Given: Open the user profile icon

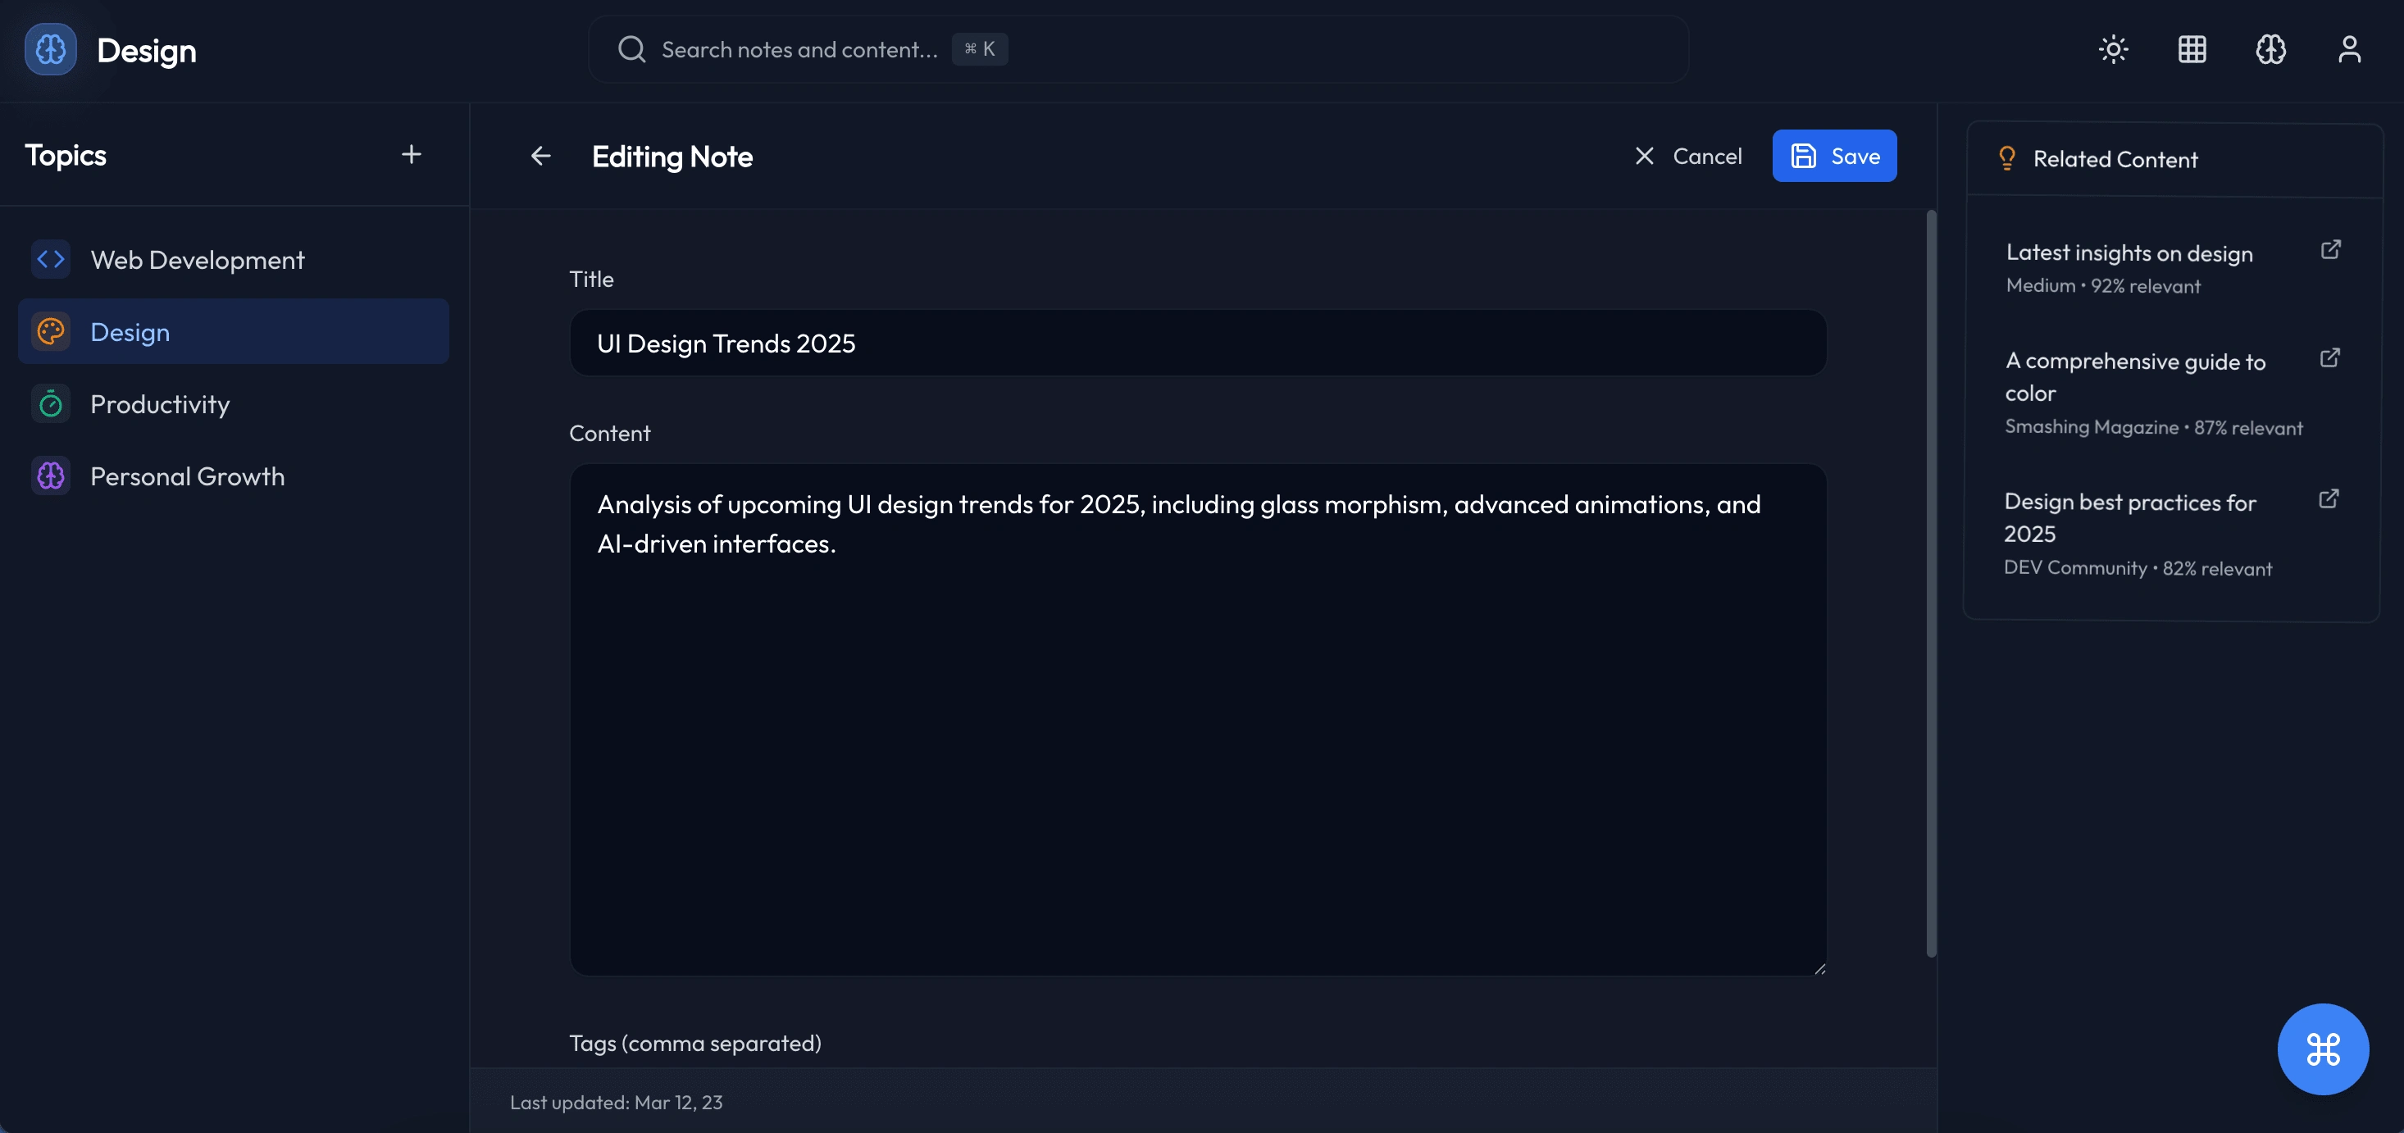Looking at the screenshot, I should (2348, 49).
